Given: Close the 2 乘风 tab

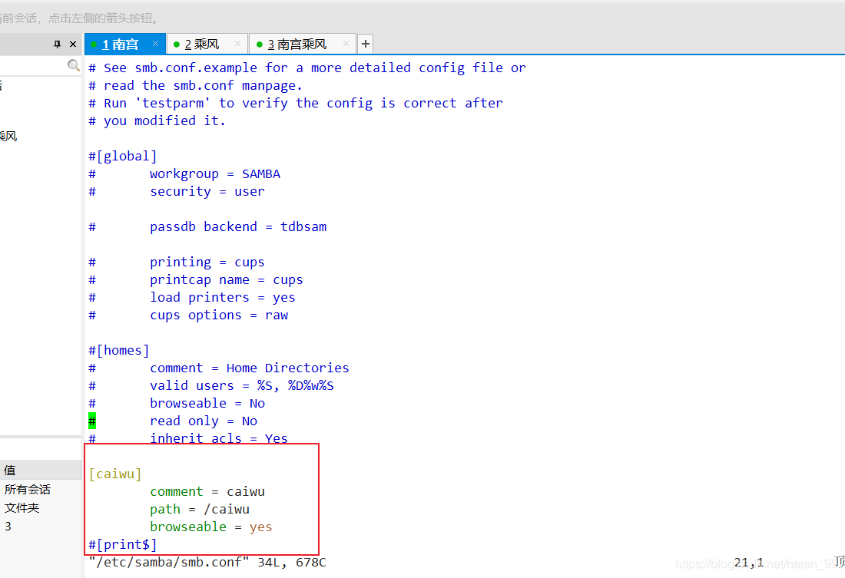Looking at the screenshot, I should 237,43.
